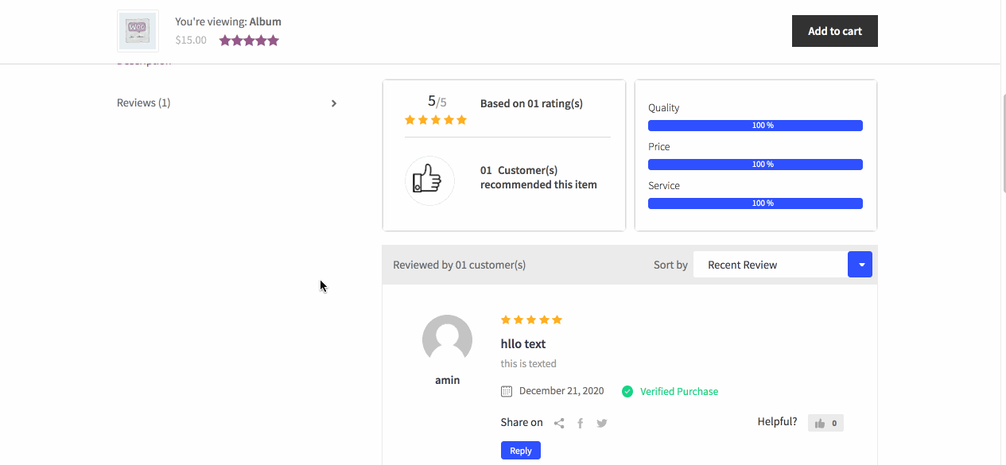Screen dimensions: 1006x465
Task: Share review on Facebook icon
Action: click(x=581, y=424)
